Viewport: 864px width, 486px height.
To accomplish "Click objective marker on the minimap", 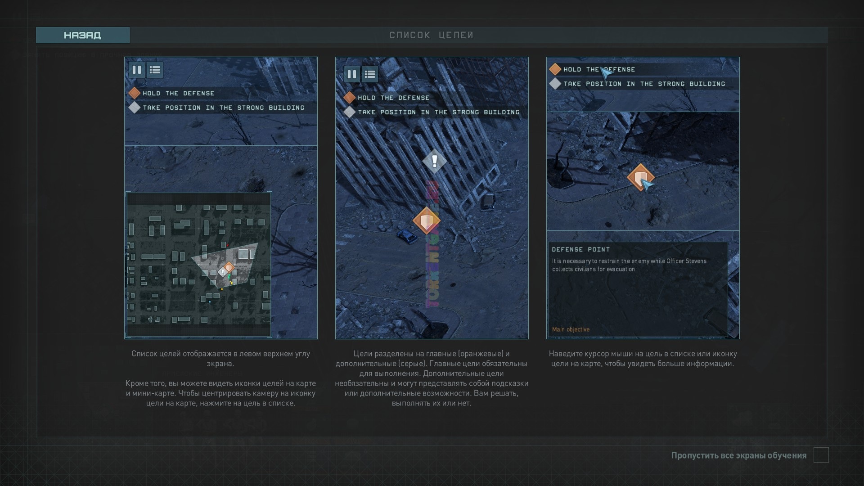I will click(229, 268).
